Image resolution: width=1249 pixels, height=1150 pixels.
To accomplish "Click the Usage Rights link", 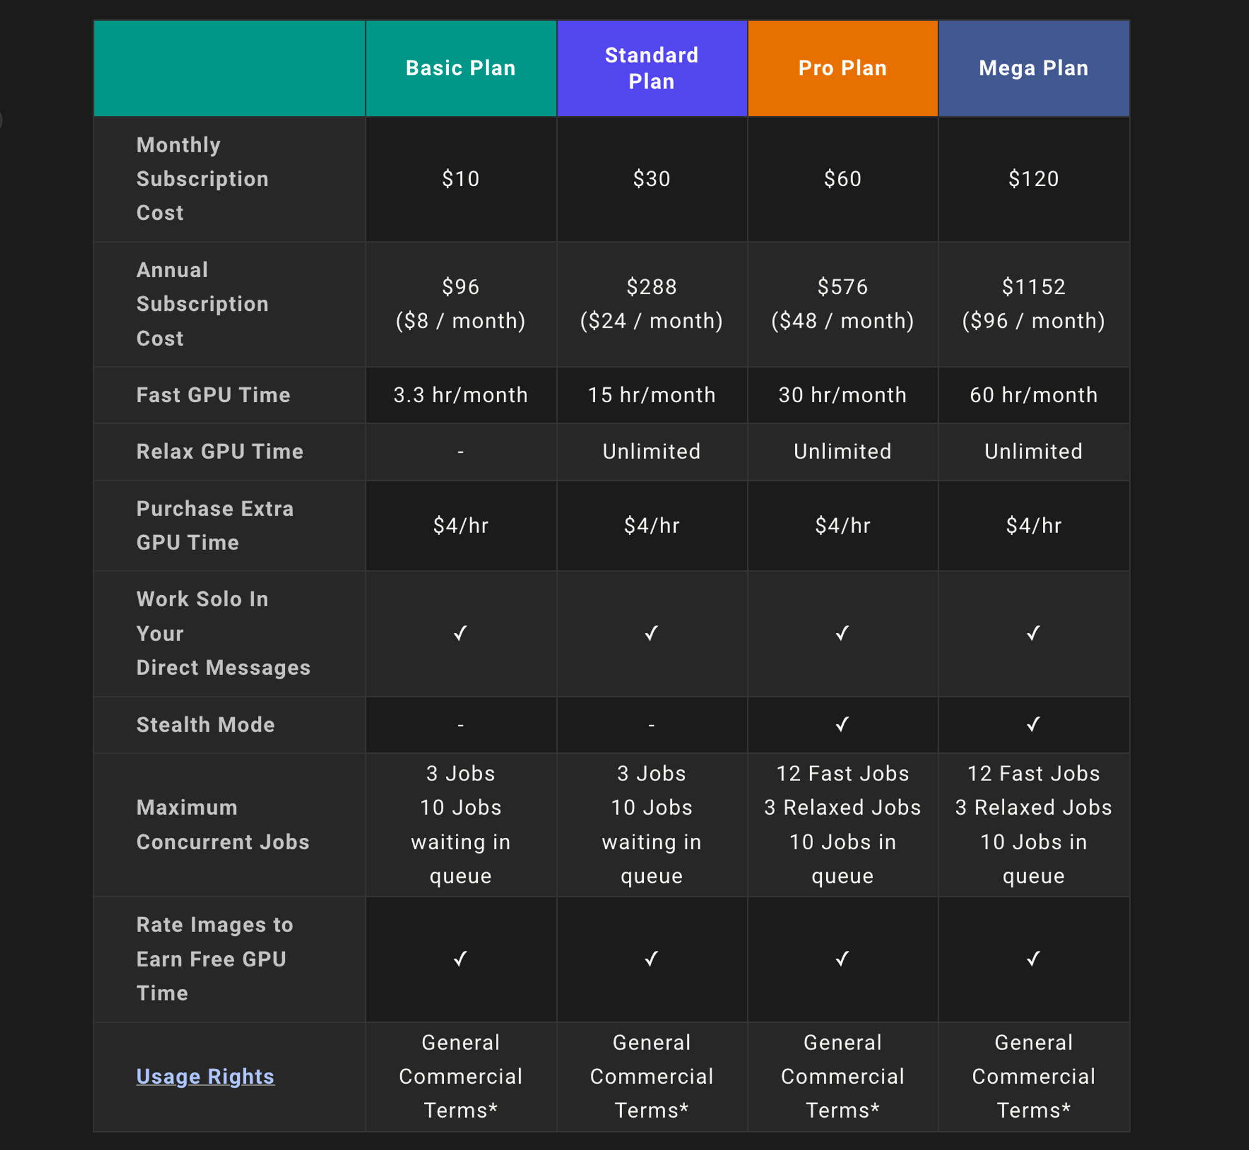I will [x=205, y=1076].
